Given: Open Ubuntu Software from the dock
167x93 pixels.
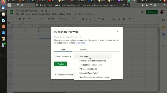Looking at the screenshot, I should pyautogui.click(x=3, y=26).
